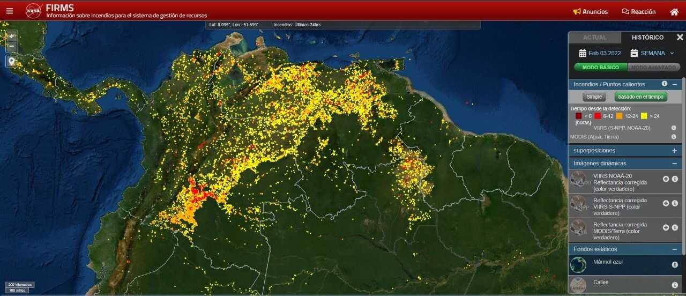
Task: Show info for VIIRS (S-NPP, NOAA-20)
Action: 674,128
